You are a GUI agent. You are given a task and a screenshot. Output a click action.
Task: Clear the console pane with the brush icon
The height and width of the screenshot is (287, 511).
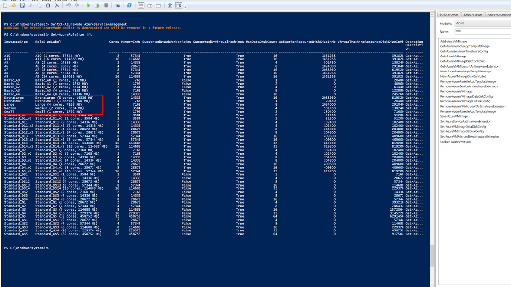click(57, 5)
